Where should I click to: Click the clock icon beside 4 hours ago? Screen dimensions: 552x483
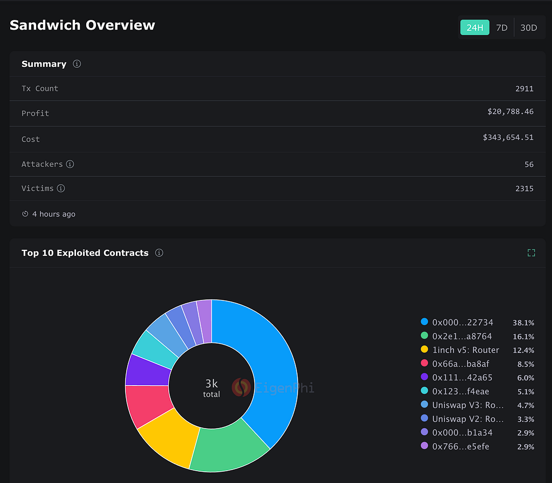(x=25, y=214)
